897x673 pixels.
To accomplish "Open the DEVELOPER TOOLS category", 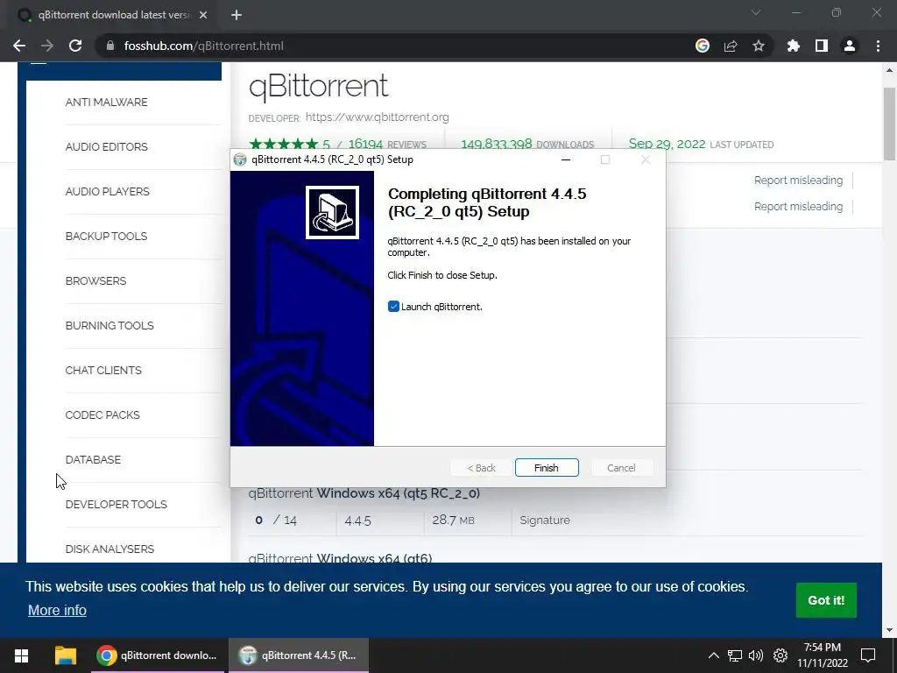I will (117, 504).
